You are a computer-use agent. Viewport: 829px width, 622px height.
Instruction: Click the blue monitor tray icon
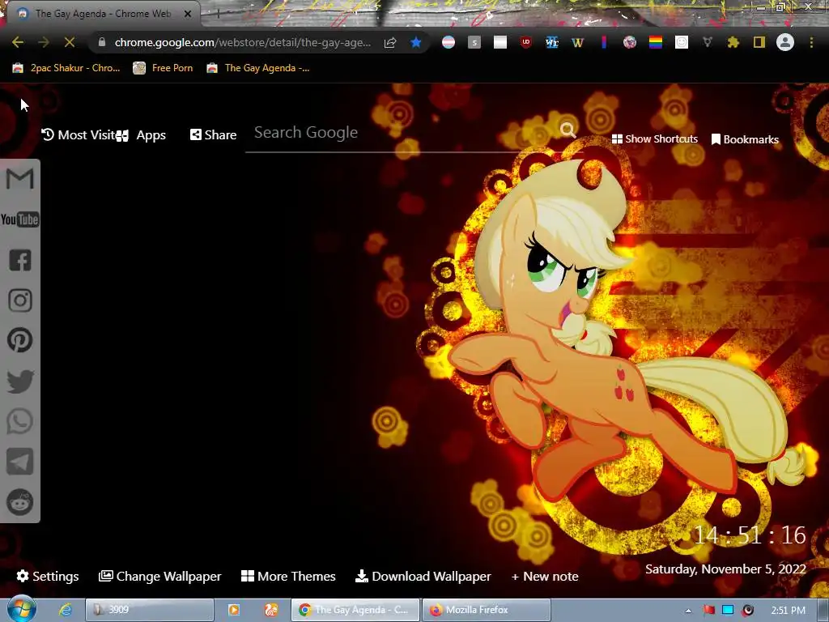point(728,610)
